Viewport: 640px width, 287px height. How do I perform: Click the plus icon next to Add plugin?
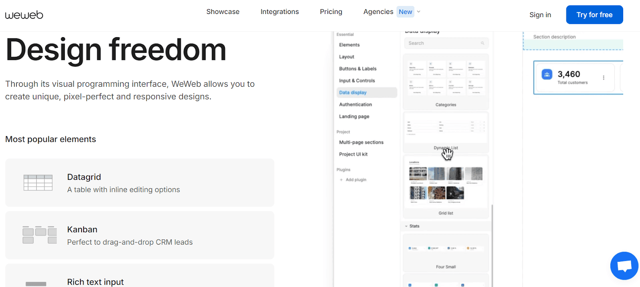click(x=341, y=180)
